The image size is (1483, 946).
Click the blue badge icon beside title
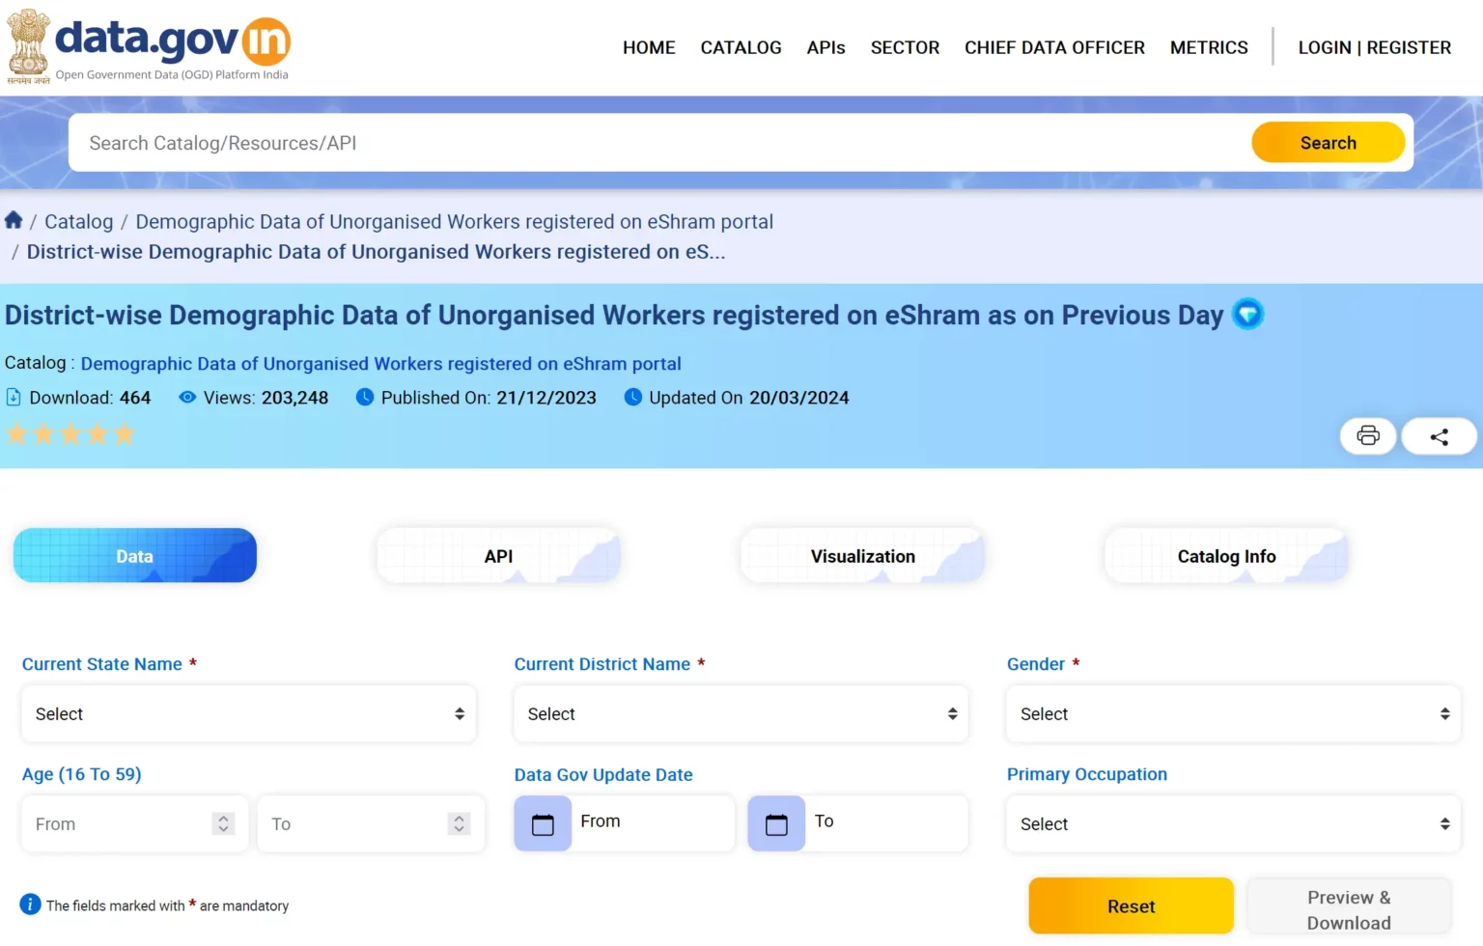click(x=1247, y=315)
